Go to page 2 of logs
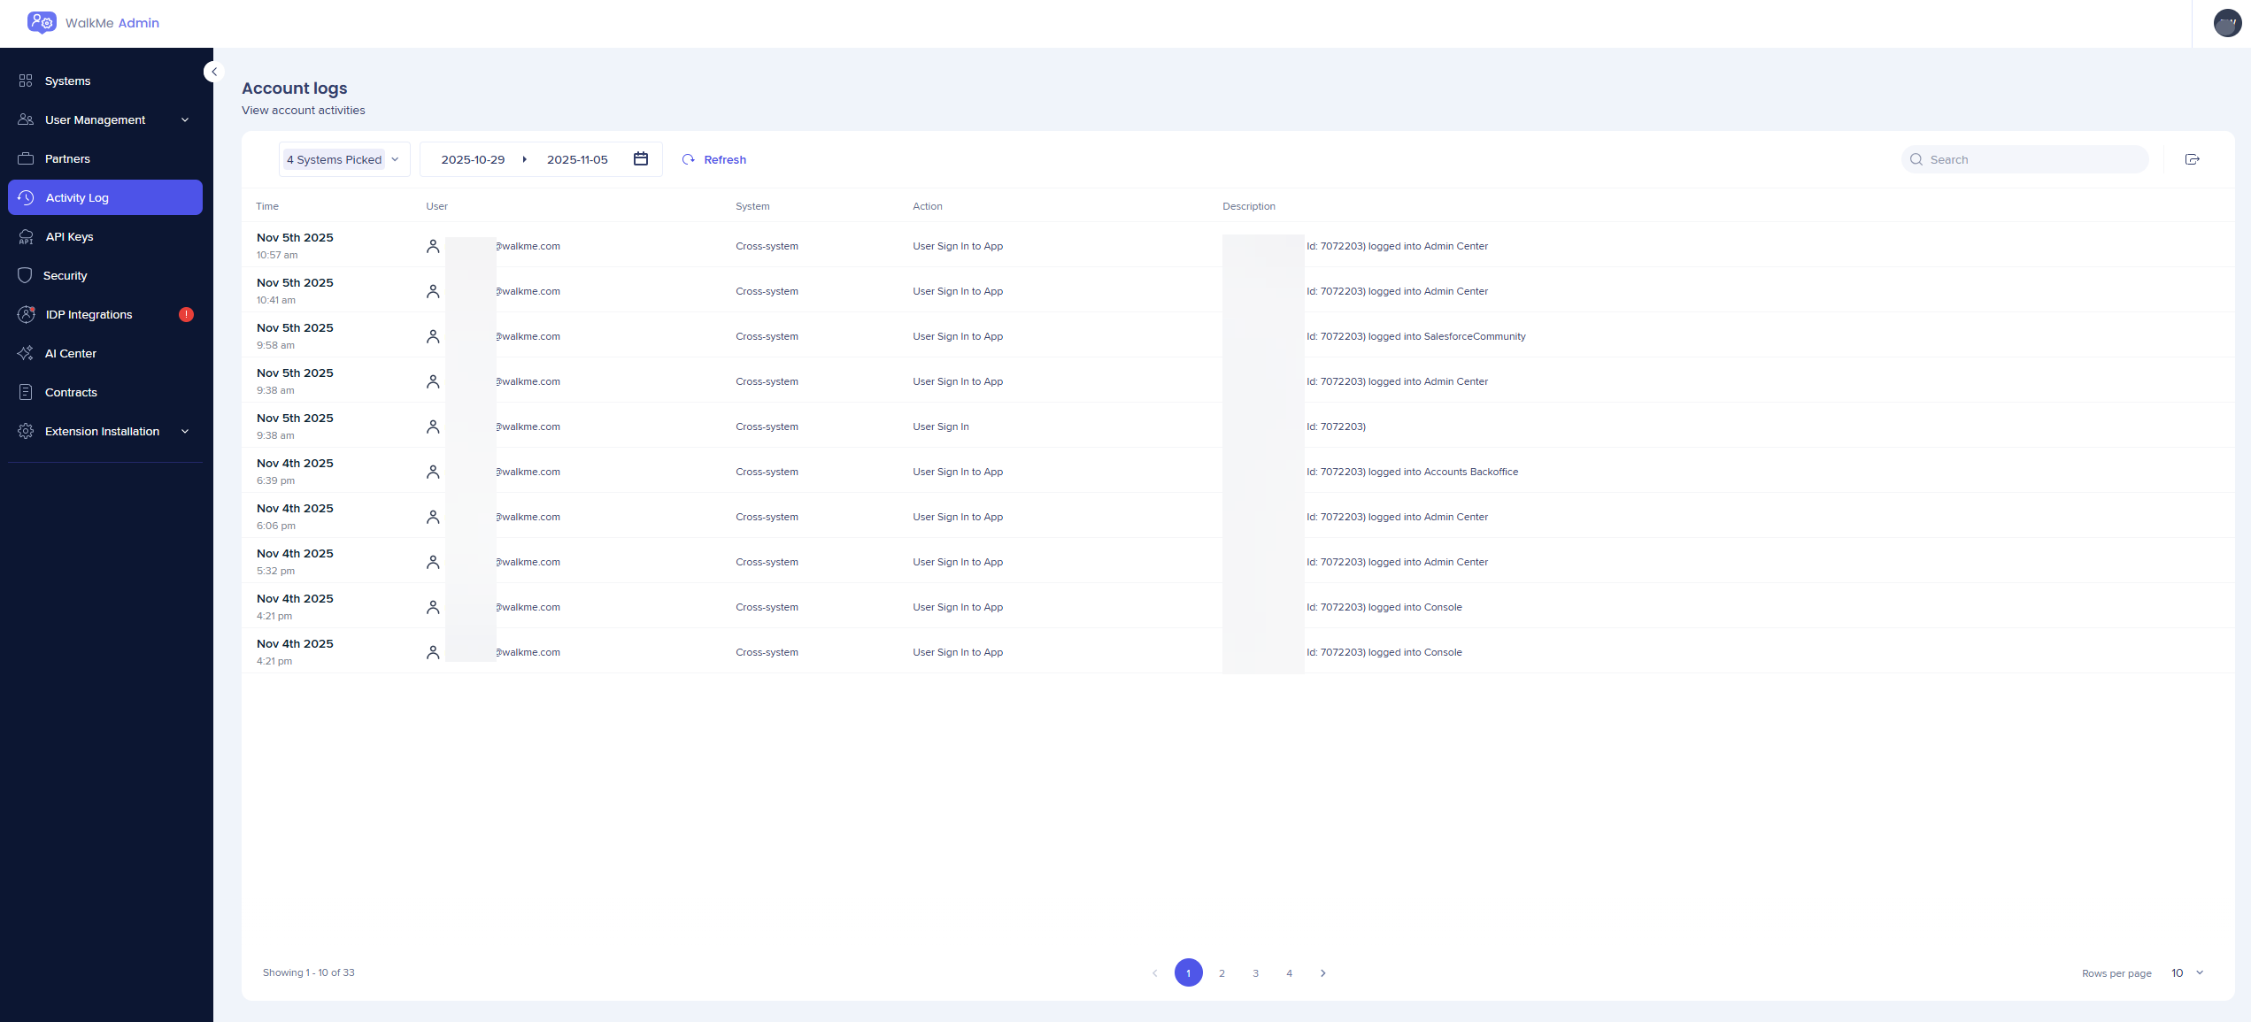This screenshot has width=2251, height=1022. click(x=1222, y=972)
